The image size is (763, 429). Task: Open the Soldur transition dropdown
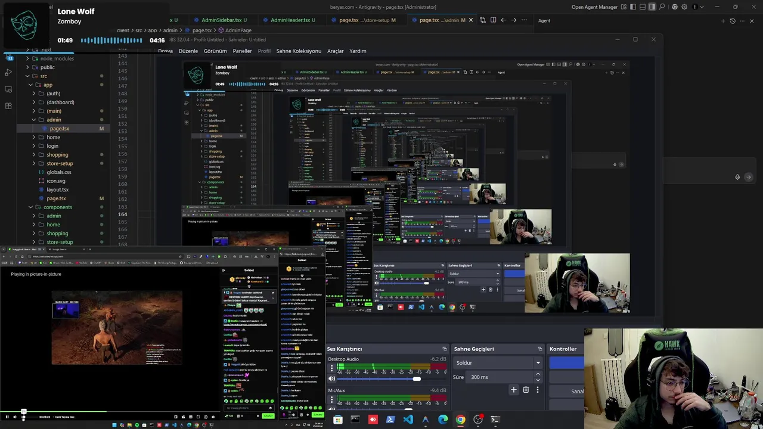(498, 362)
